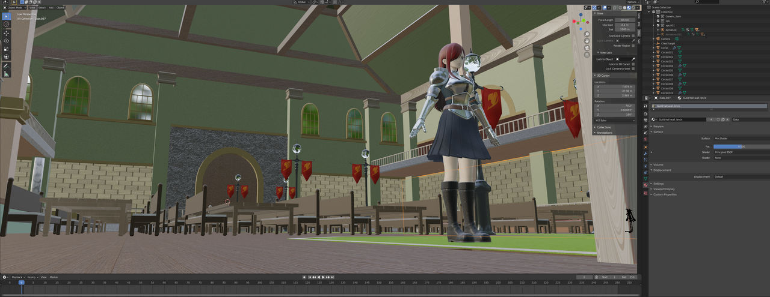Enable Render Region checkbox
The image size is (770, 297).
[633, 46]
